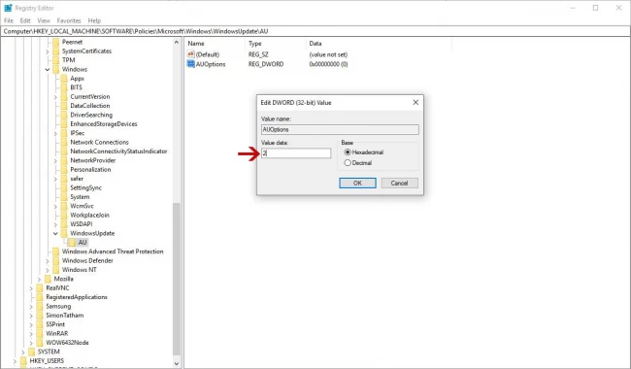Expand the safer tree node

(x=55, y=179)
